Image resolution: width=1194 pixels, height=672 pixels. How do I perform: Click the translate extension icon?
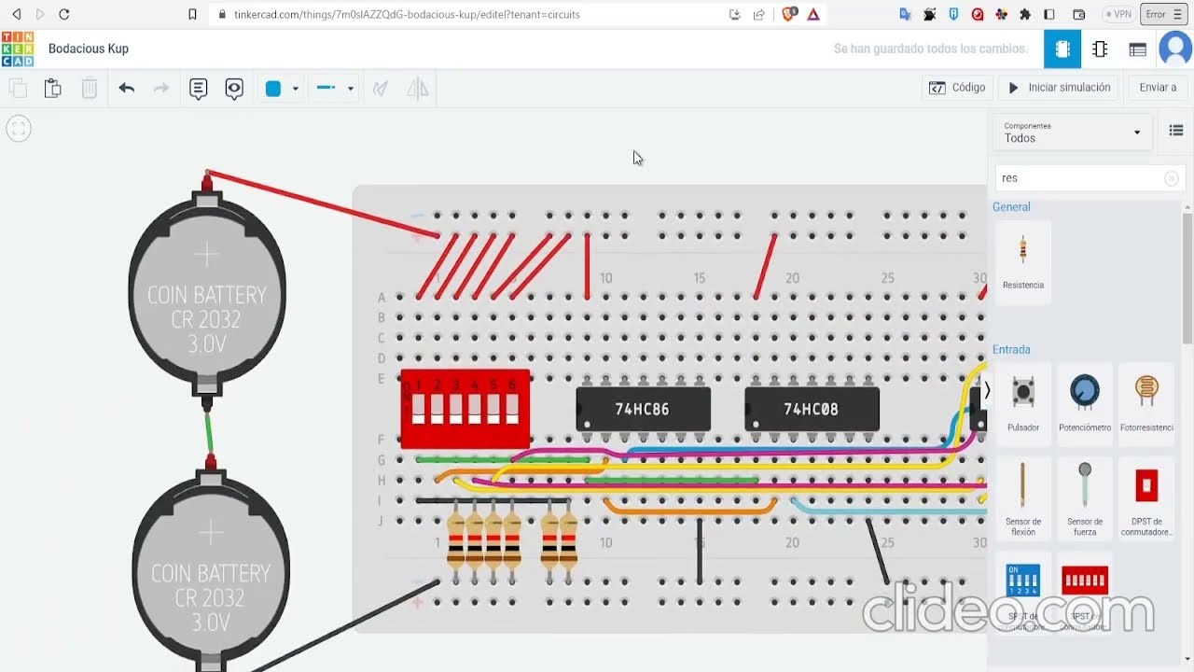coord(905,14)
